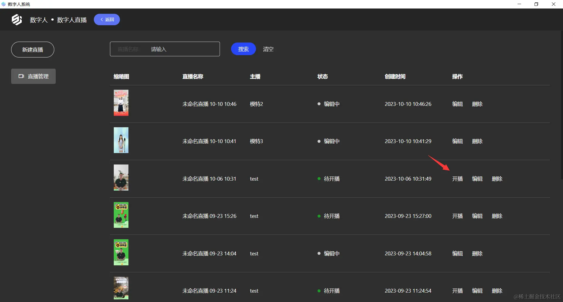Minimize the 数字人系统 window

click(519, 4)
